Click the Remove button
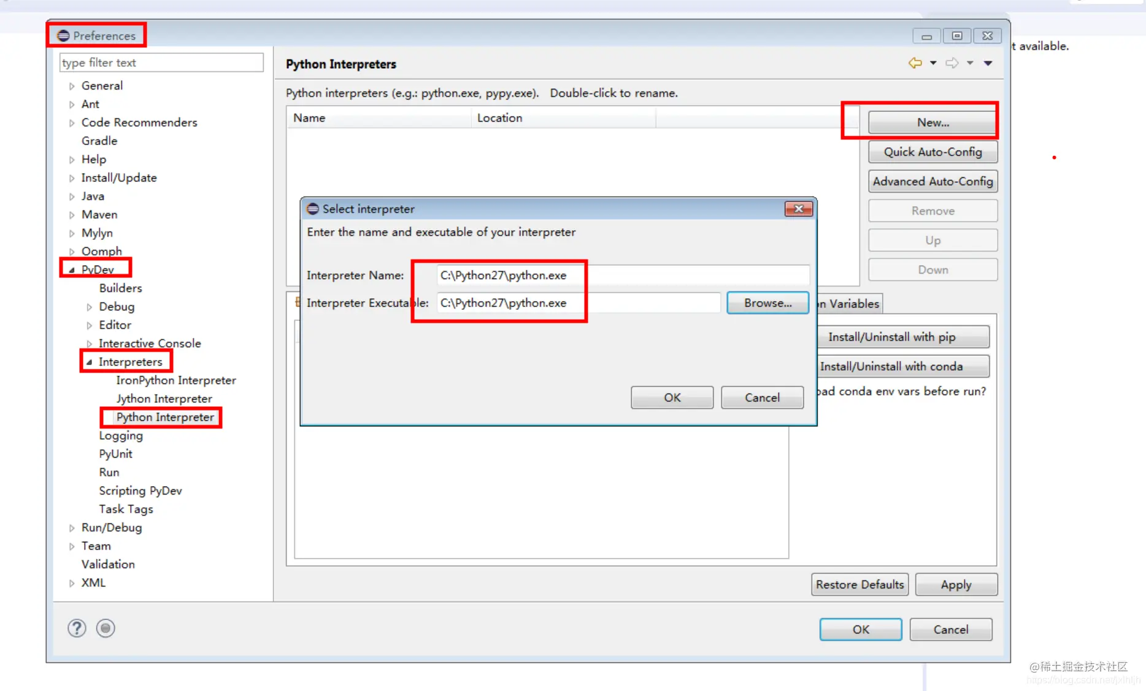Image resolution: width=1146 pixels, height=691 pixels. (933, 210)
